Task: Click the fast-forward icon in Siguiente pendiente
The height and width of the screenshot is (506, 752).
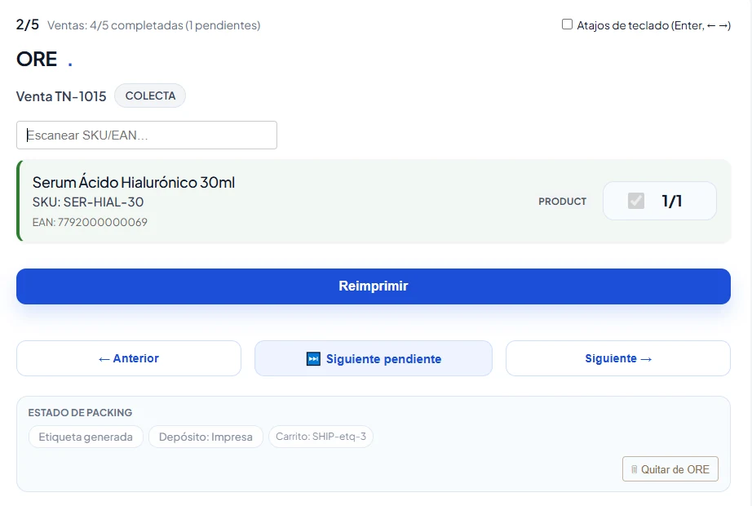Action: click(x=313, y=358)
